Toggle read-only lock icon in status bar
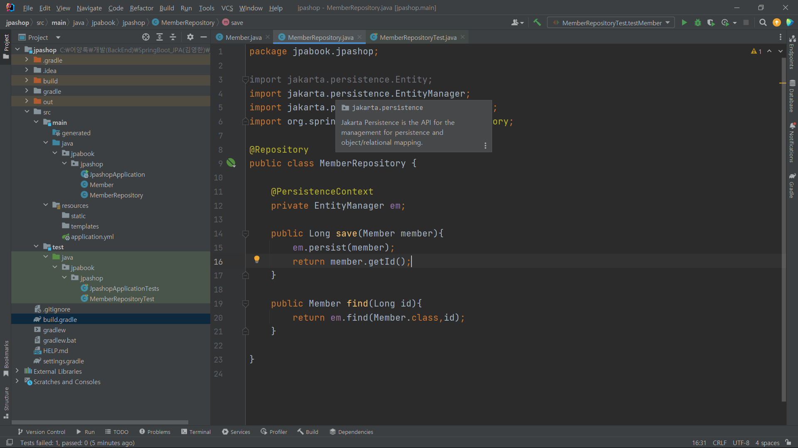This screenshot has width=798, height=448. pyautogui.click(x=788, y=443)
